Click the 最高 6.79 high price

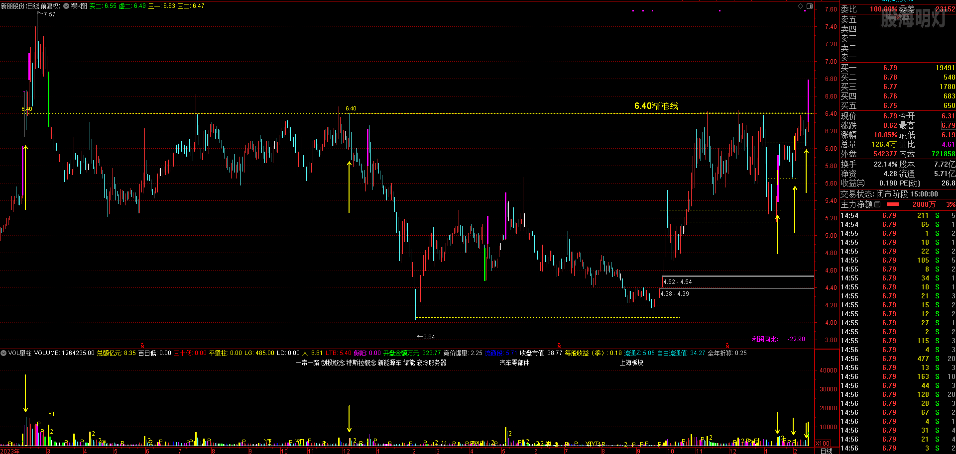click(948, 125)
